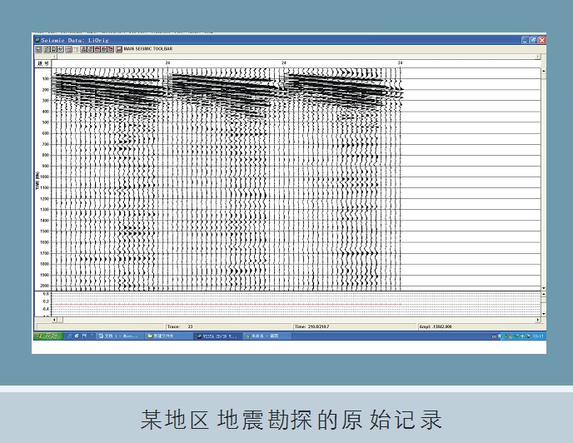Click the second icon in the seismic toolbar
Viewport: 573px width, 443px height.
[x=45, y=49]
